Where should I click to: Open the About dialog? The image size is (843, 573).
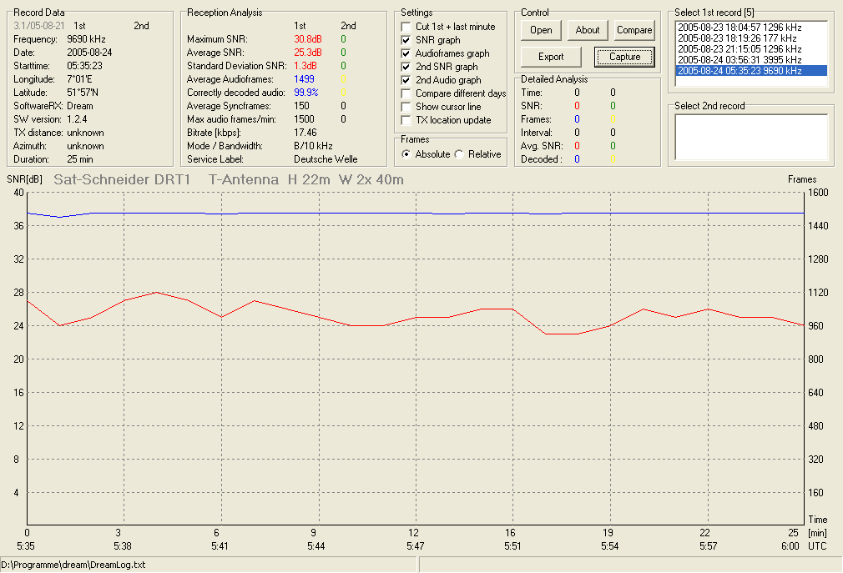[587, 30]
